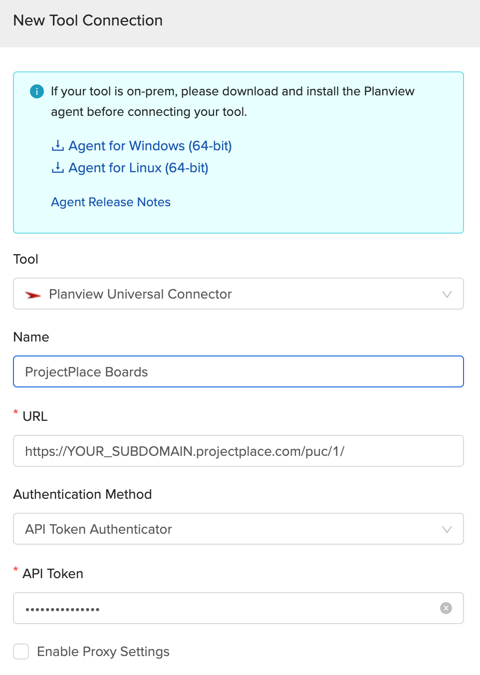The height and width of the screenshot is (675, 480).
Task: Select the ProjectPlace Boards name field
Action: coord(239,371)
